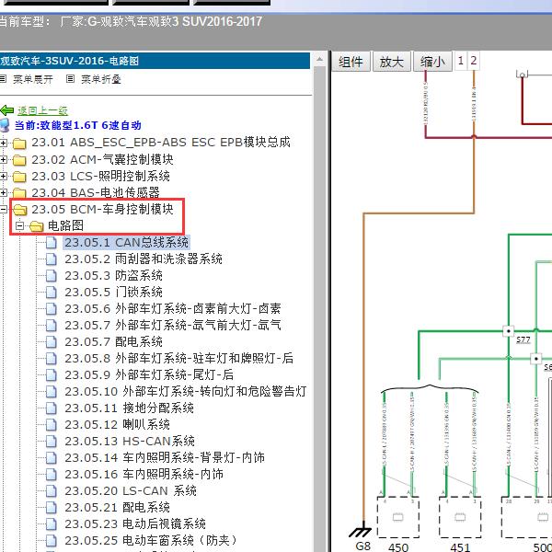The height and width of the screenshot is (552, 552).
Task: Open 23.05.12 喇叭系统
Action: 117,424
